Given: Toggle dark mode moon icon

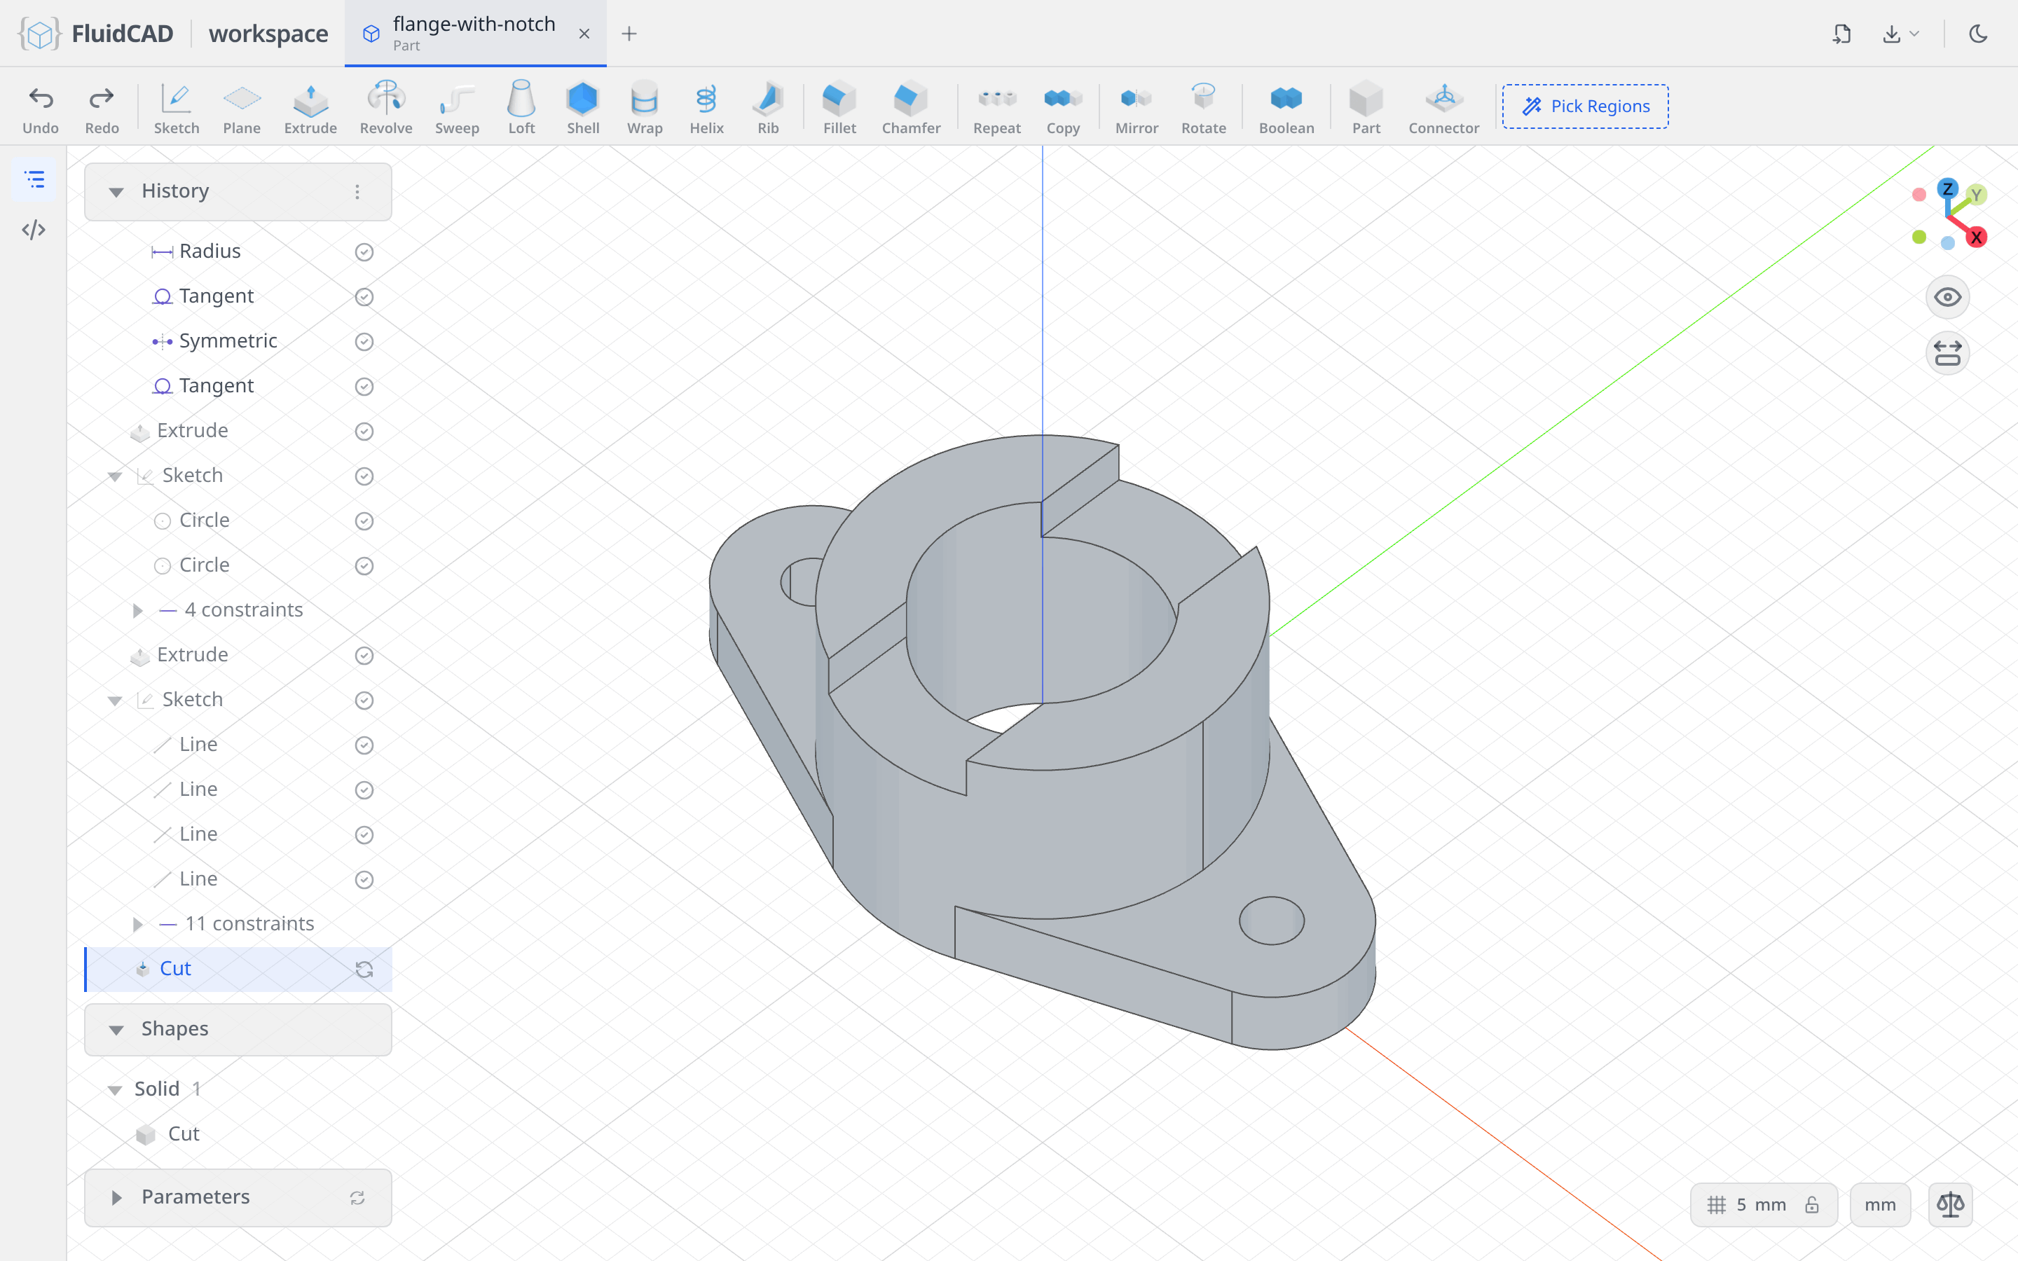Looking at the screenshot, I should coord(1978,34).
